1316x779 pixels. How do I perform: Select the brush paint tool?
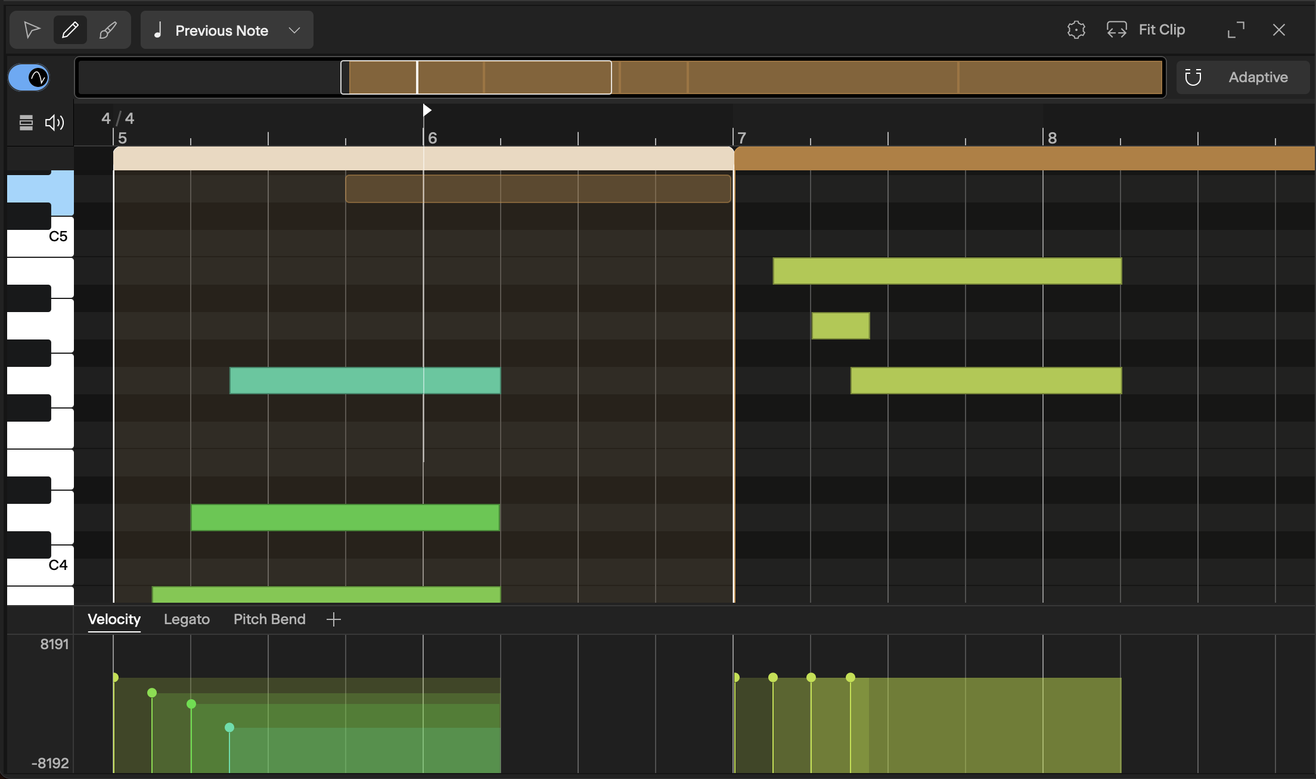[x=108, y=30]
